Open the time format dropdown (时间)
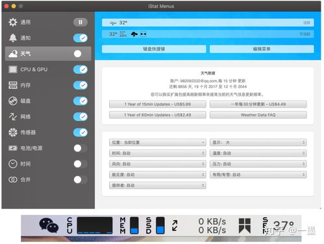 click(x=158, y=153)
